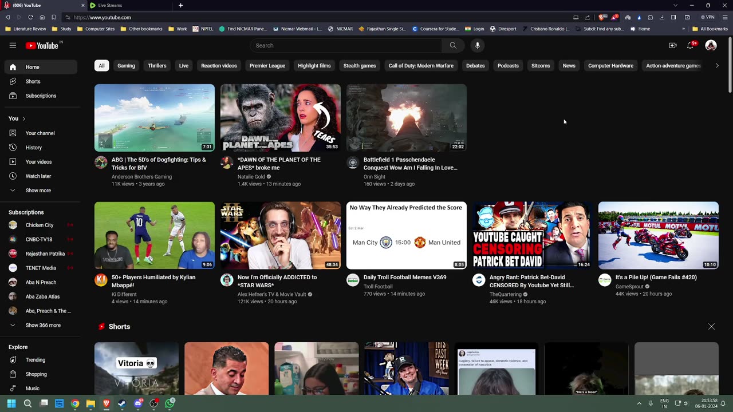Open video title '50+ Players Humiliated by Kylian Mbappé!'
Image resolution: width=733 pixels, height=412 pixels.
click(x=153, y=281)
